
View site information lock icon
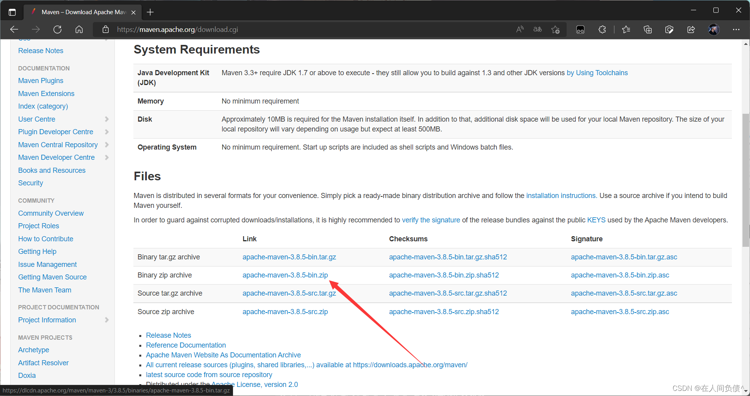point(105,30)
